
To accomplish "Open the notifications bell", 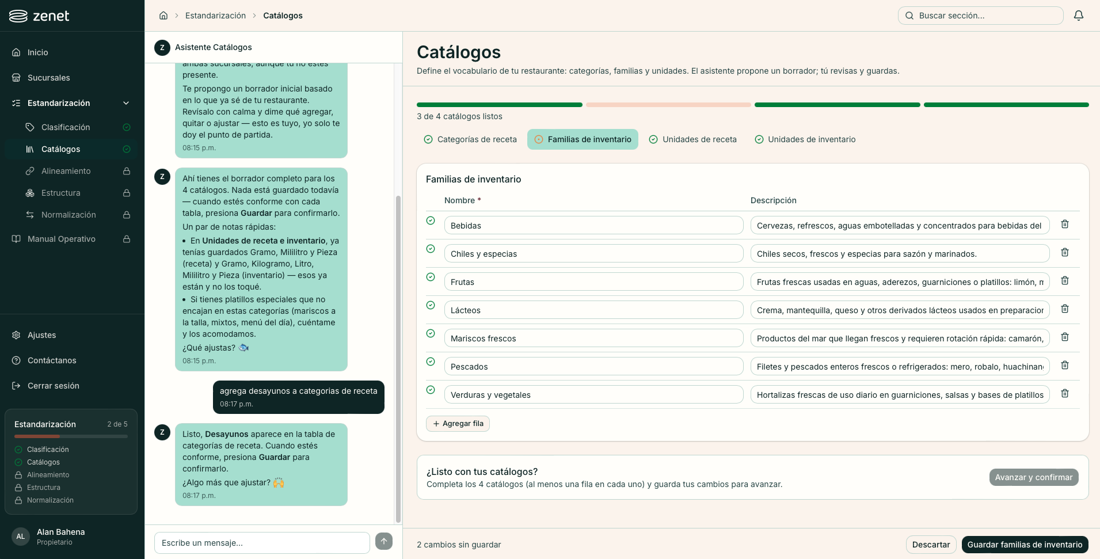I will (x=1079, y=16).
